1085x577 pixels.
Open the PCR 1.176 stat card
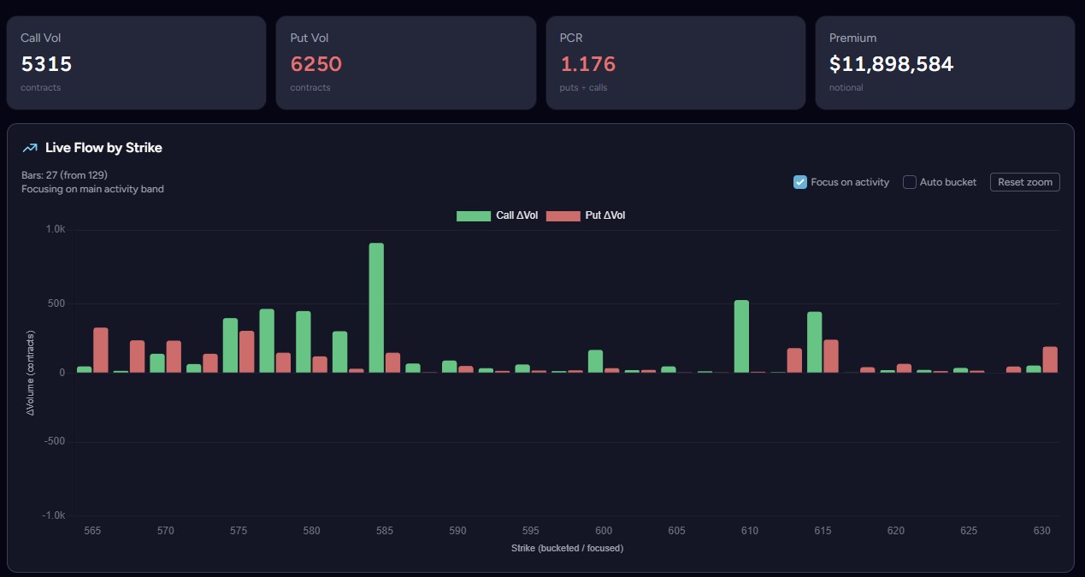(675, 62)
